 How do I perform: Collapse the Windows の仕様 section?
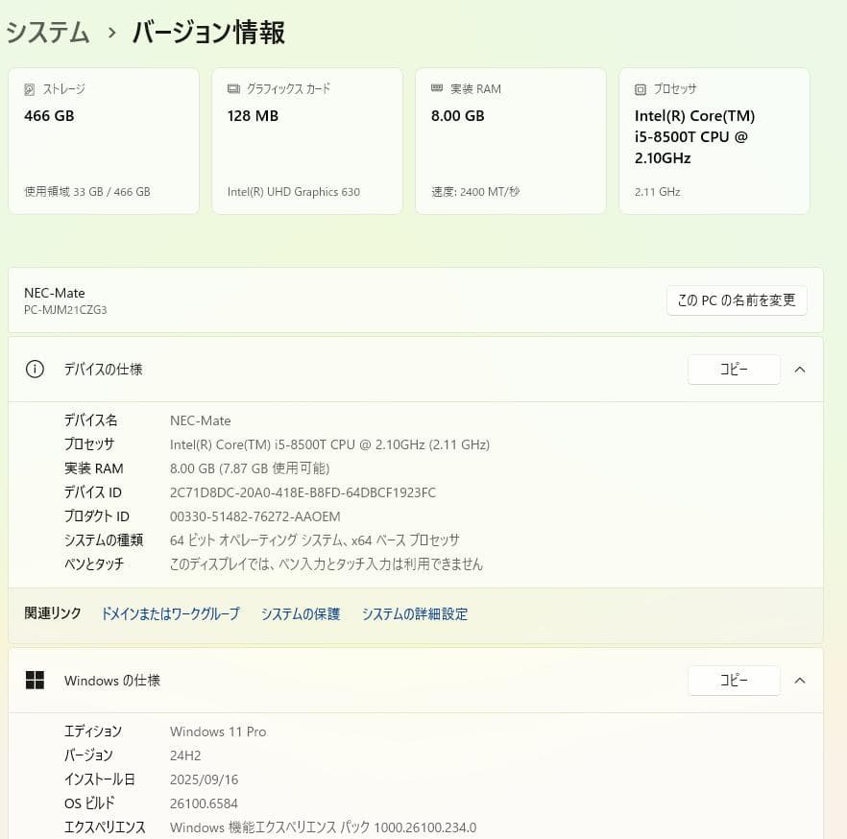pos(800,680)
